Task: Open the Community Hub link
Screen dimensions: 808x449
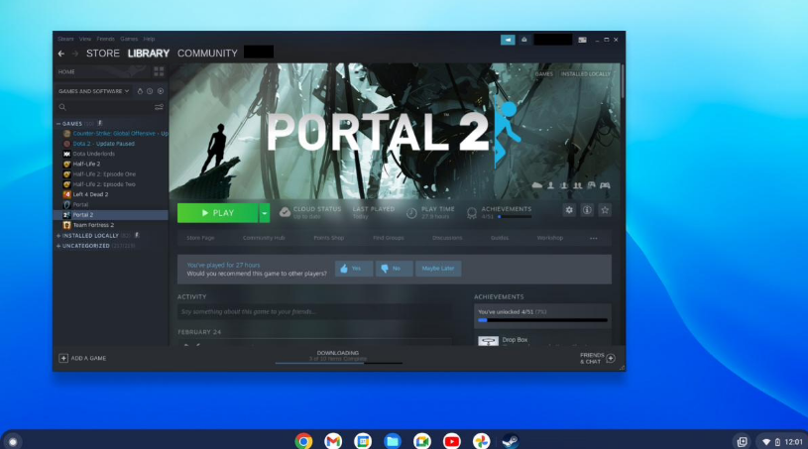Action: coord(264,238)
